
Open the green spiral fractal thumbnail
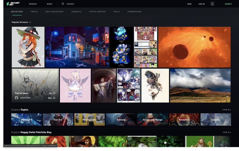(113, 141)
